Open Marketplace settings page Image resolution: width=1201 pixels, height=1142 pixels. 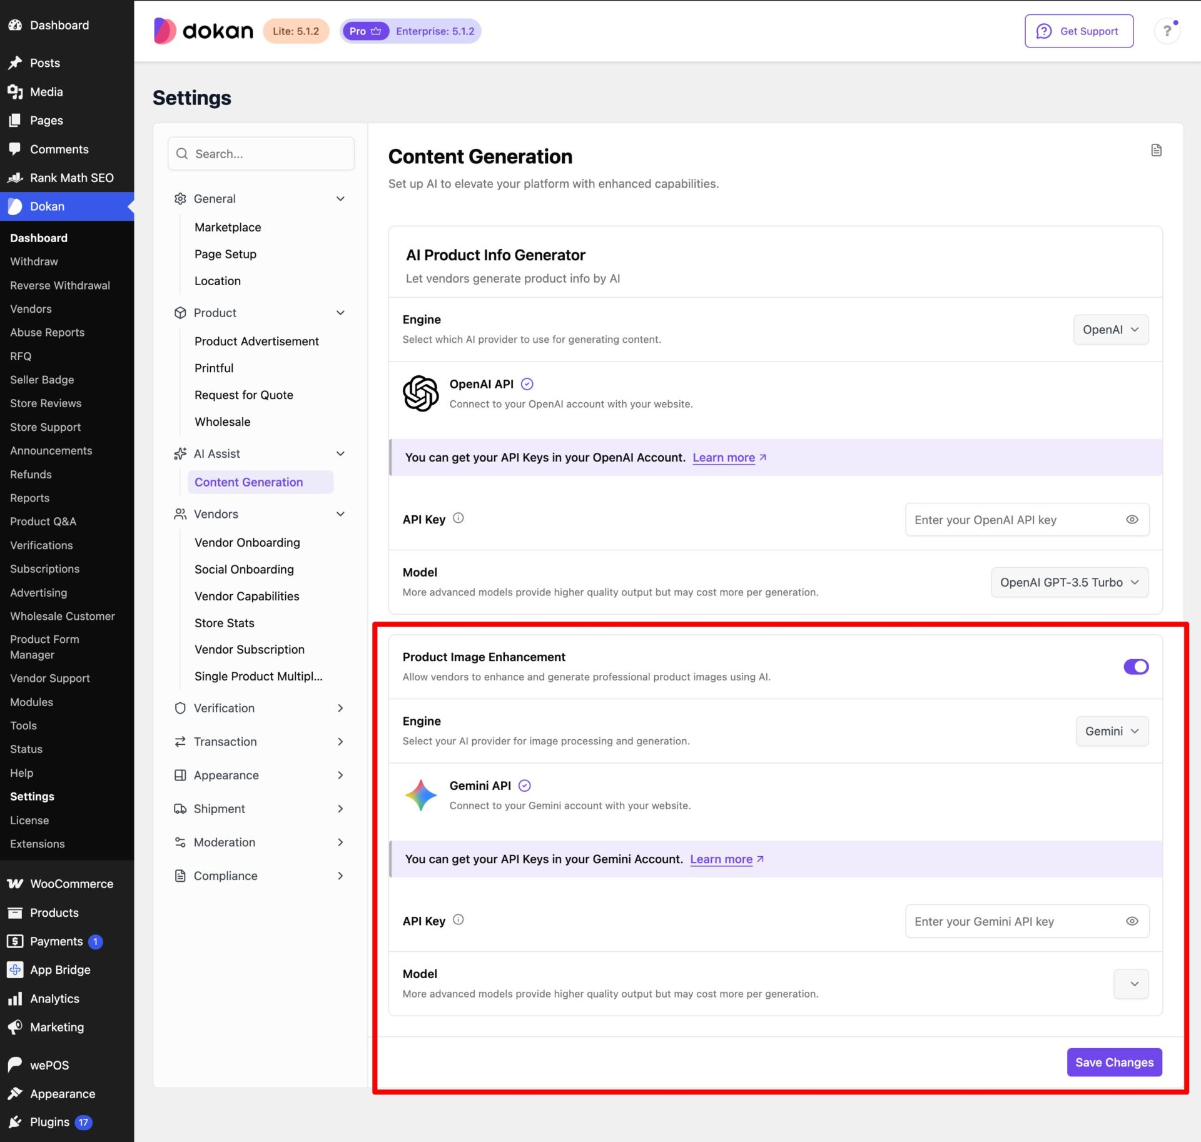pos(228,227)
